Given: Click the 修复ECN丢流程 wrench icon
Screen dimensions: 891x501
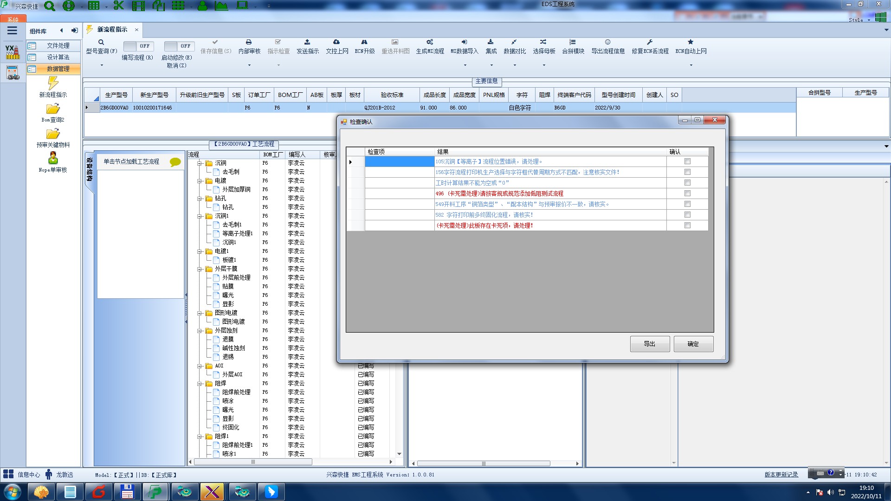Looking at the screenshot, I should [650, 42].
